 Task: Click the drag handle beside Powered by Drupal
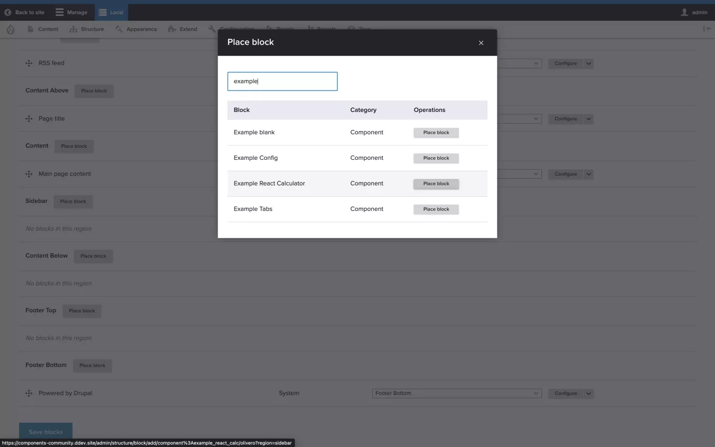pyautogui.click(x=29, y=393)
